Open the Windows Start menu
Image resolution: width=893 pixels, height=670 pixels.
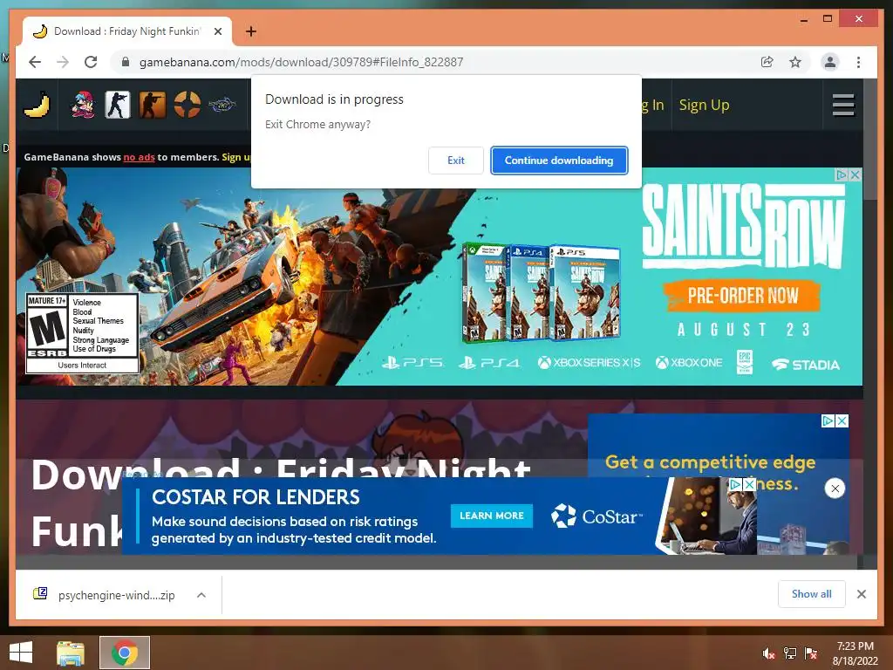tap(21, 653)
